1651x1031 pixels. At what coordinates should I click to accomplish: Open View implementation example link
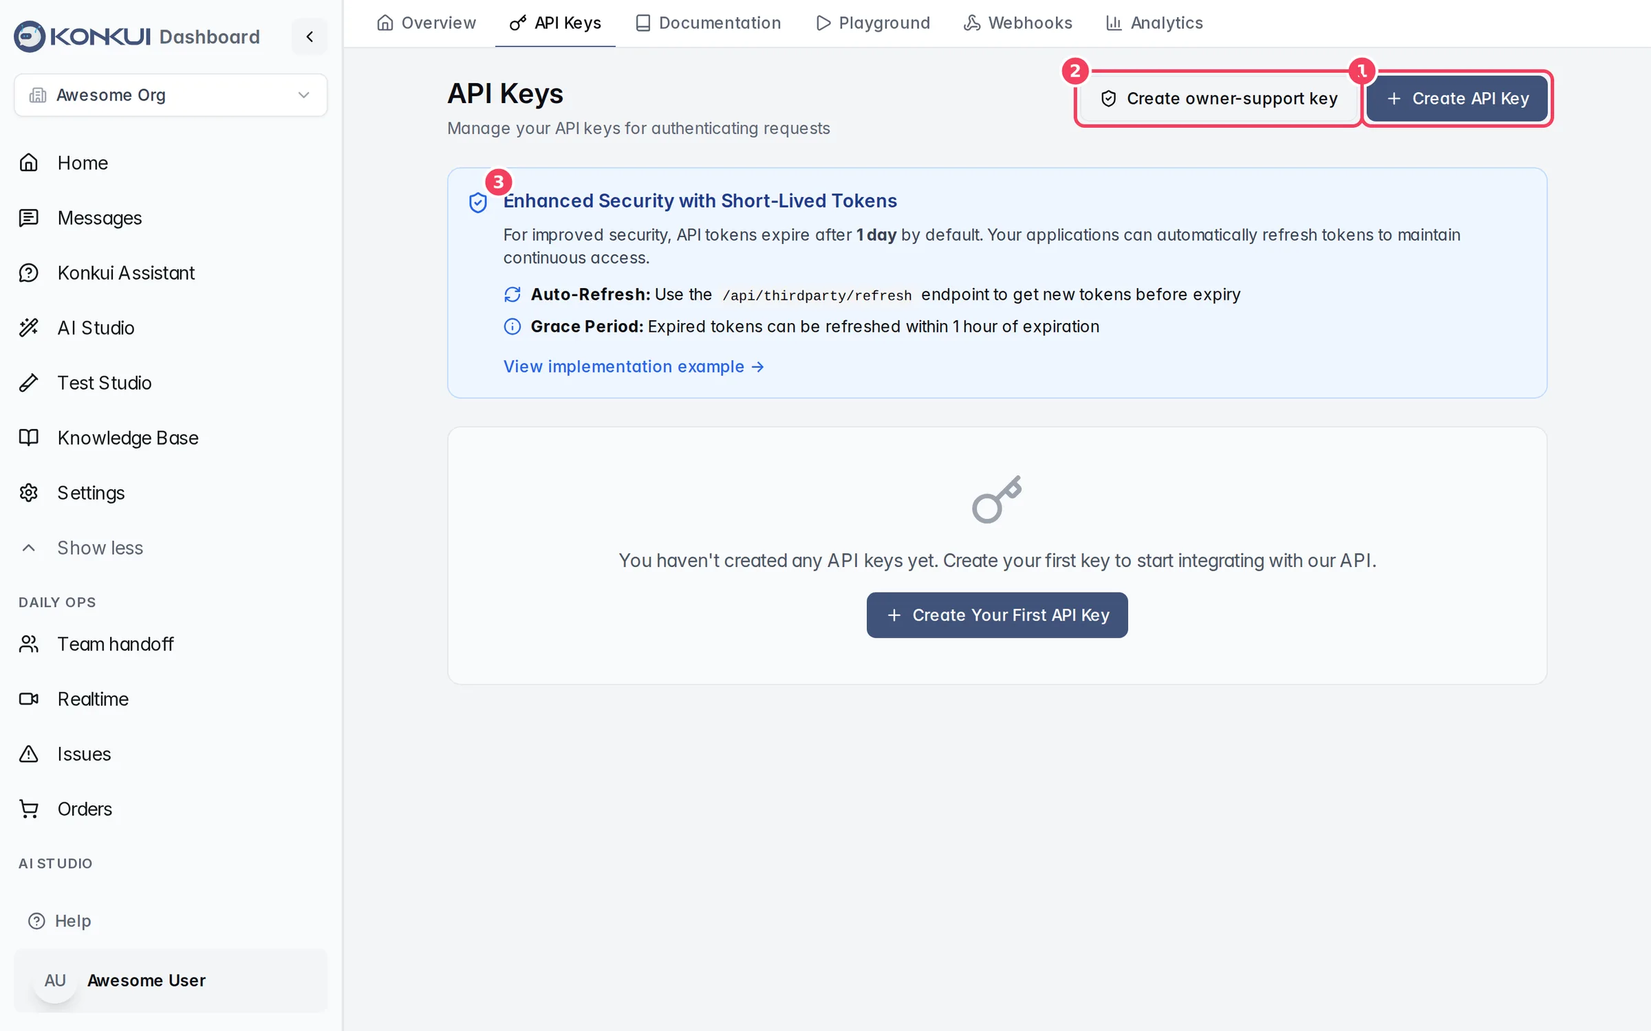(x=634, y=367)
